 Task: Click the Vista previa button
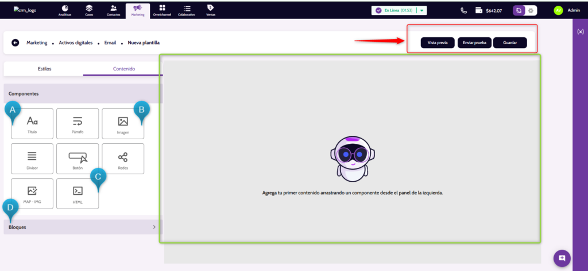pyautogui.click(x=438, y=43)
